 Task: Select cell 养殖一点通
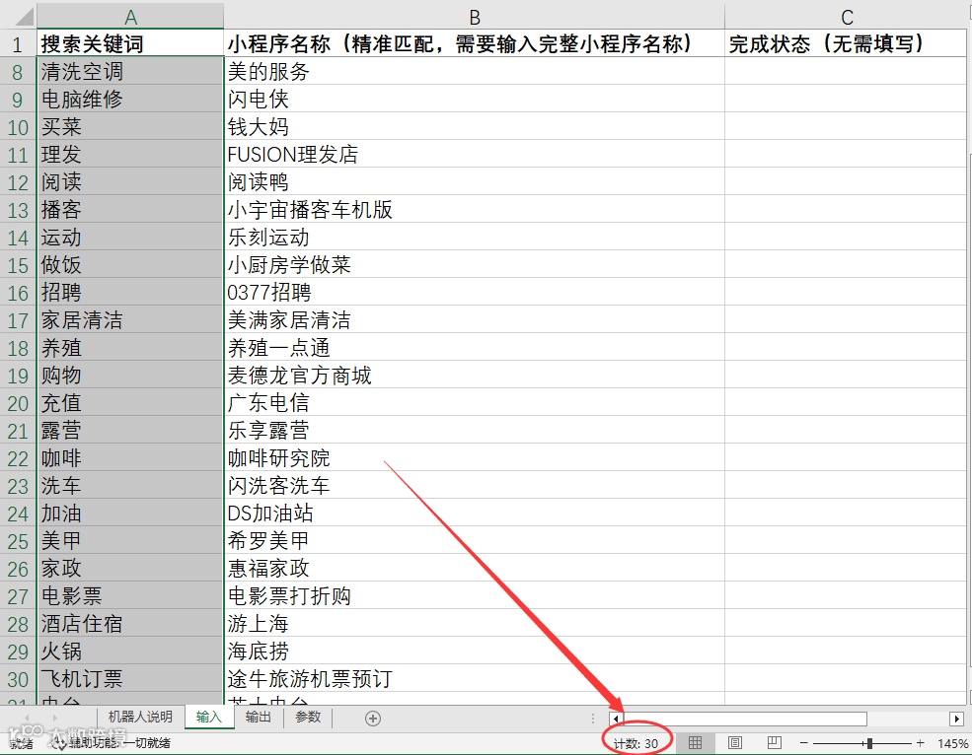pyautogui.click(x=475, y=348)
